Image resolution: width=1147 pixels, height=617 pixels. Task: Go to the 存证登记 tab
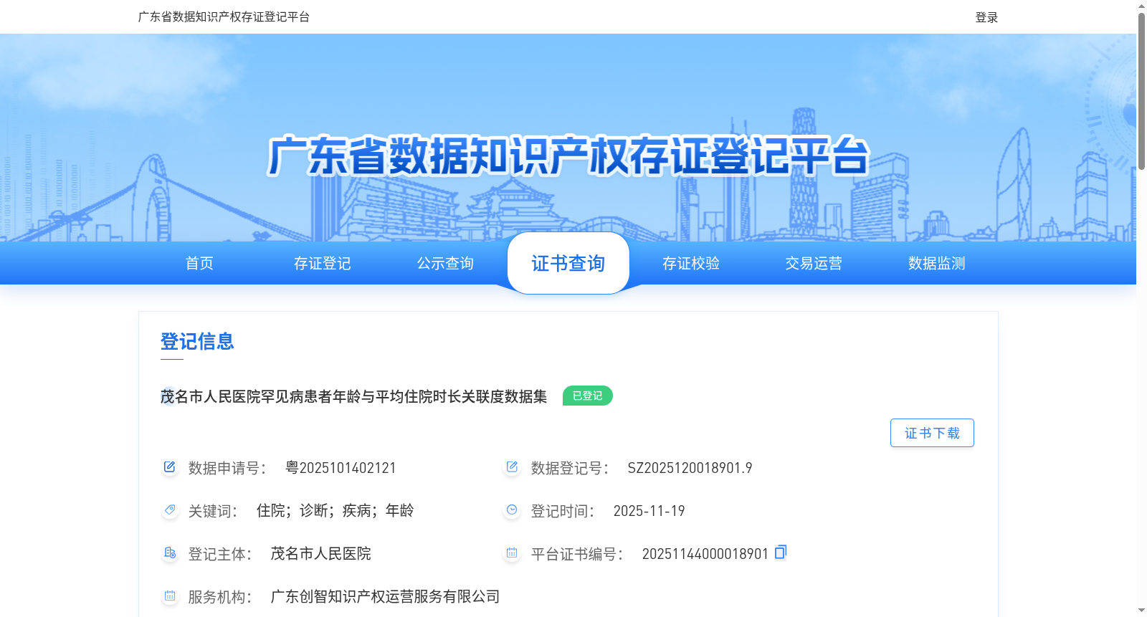click(323, 263)
